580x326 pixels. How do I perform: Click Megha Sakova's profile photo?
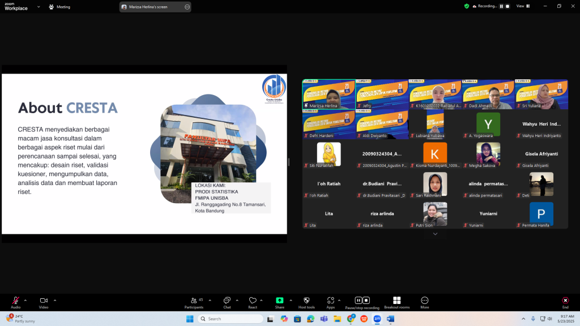488,154
